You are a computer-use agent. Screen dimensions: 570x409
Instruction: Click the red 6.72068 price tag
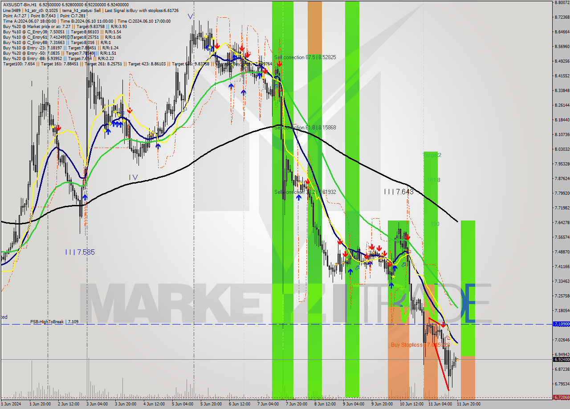point(561,397)
